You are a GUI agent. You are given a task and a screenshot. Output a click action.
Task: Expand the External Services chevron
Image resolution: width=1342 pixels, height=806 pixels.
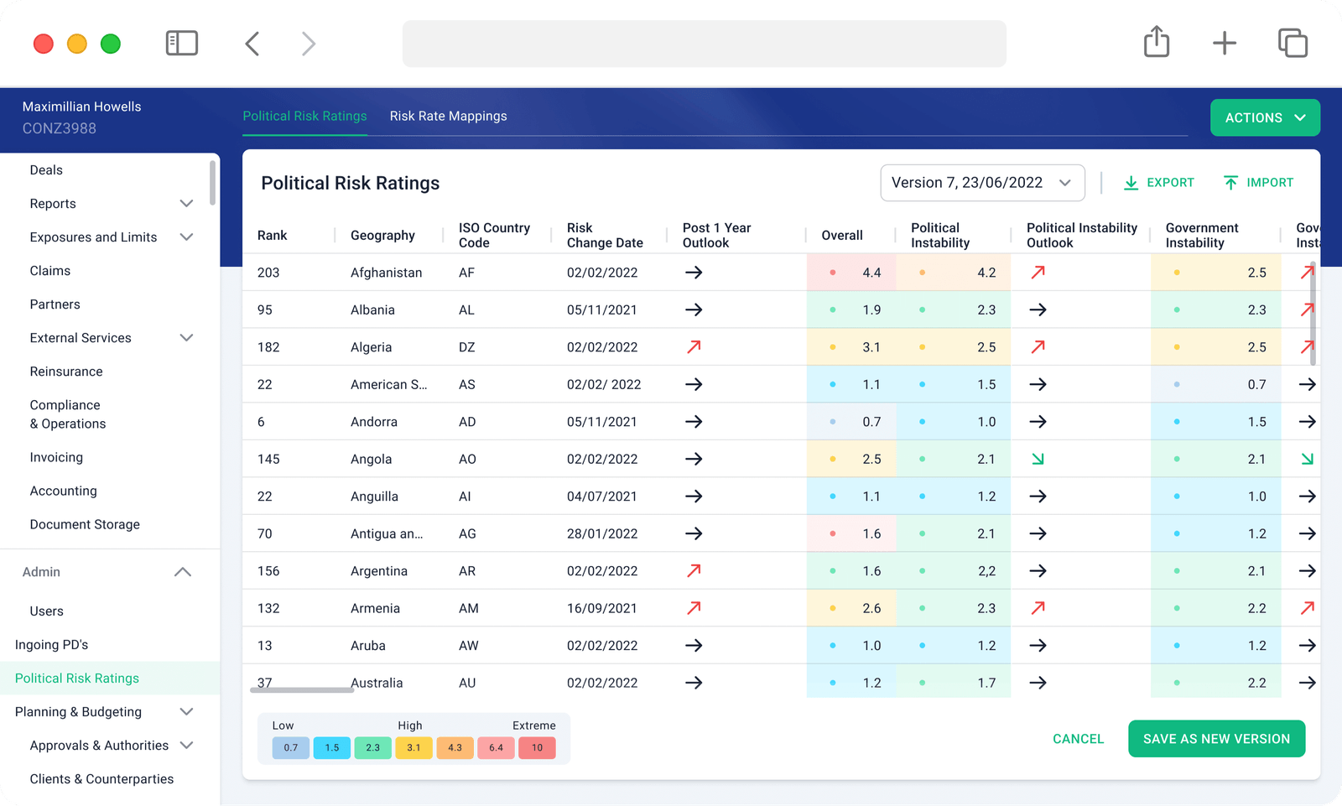(186, 338)
